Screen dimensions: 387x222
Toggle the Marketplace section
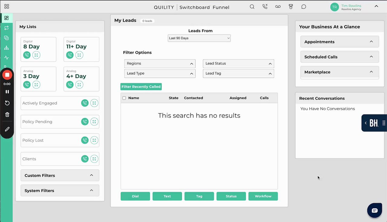340,72
